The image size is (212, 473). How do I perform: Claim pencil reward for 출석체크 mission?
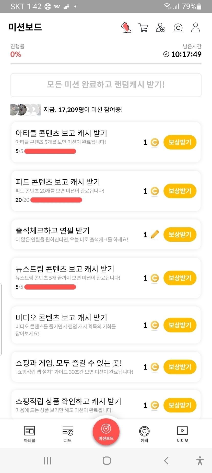tap(180, 235)
